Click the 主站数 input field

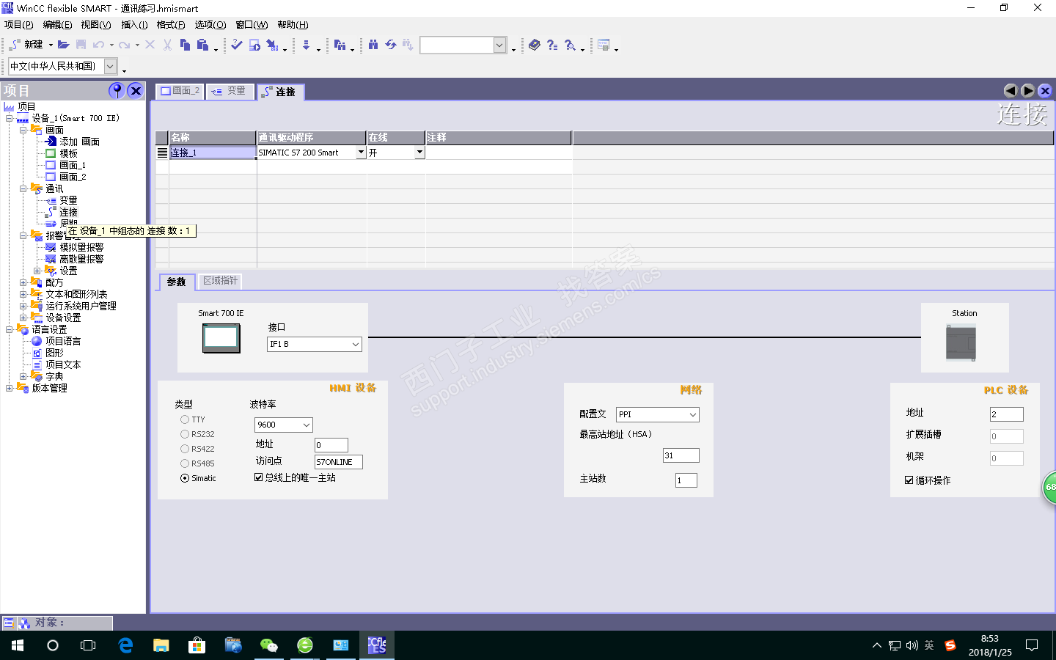[686, 480]
